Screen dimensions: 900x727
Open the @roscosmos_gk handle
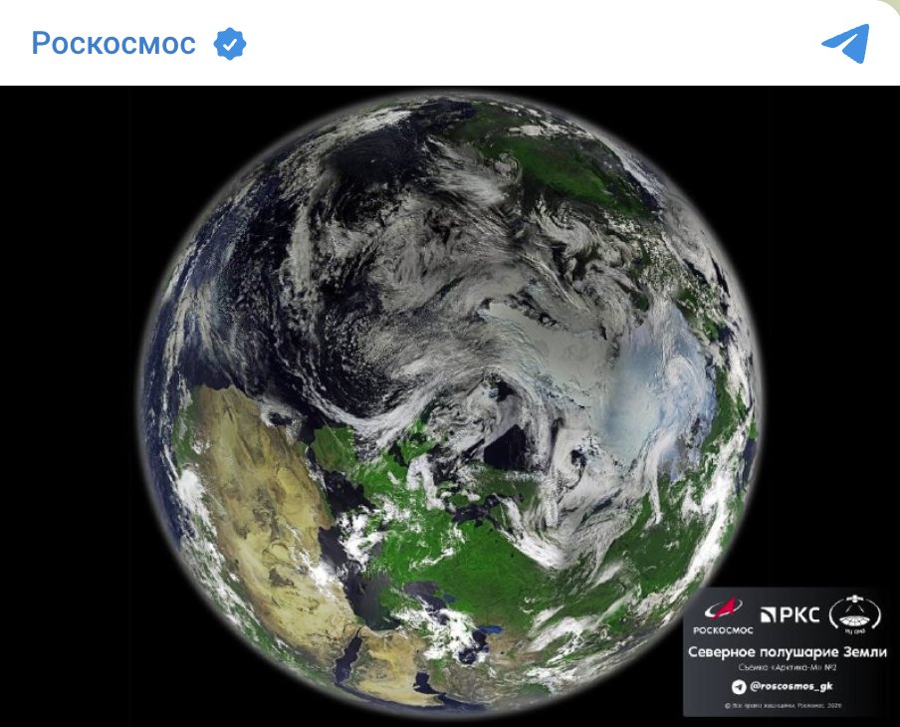(x=790, y=686)
